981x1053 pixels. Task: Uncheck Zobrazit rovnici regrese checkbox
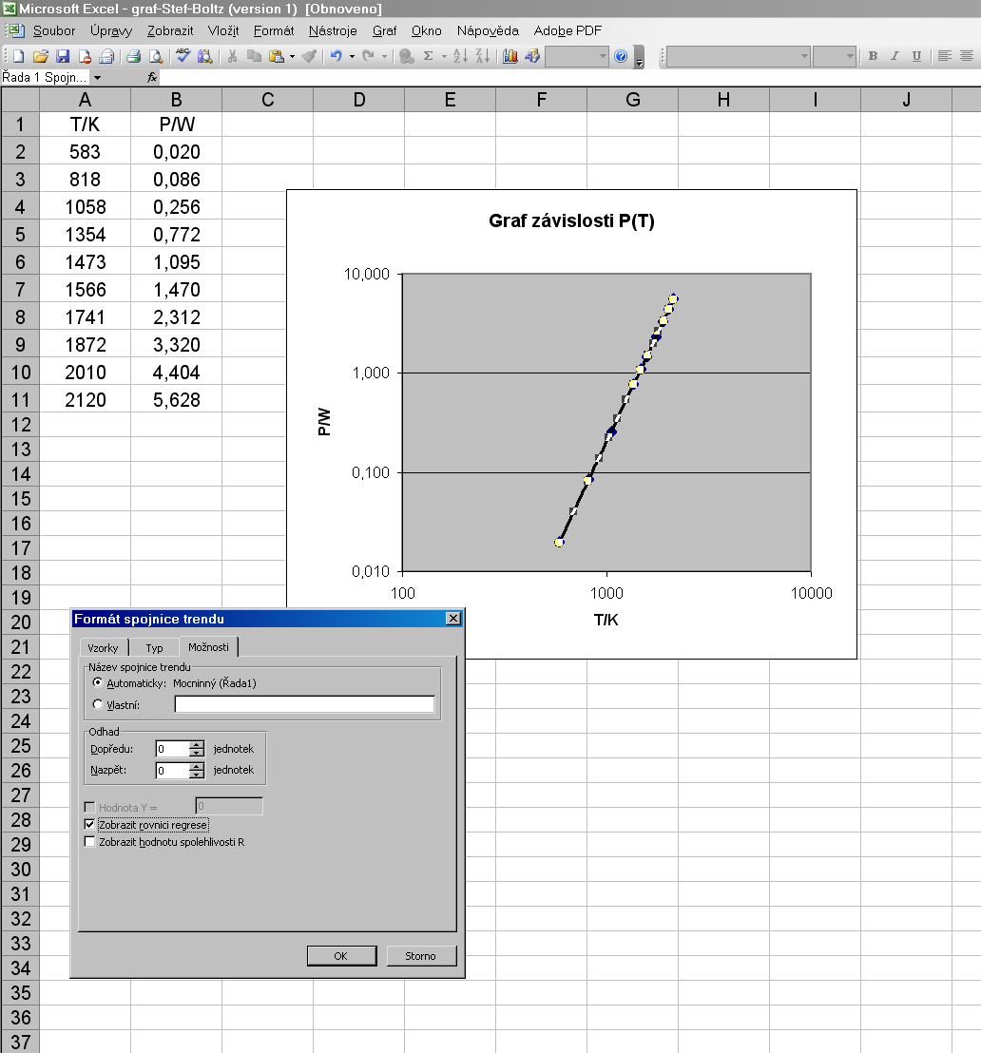coord(89,824)
